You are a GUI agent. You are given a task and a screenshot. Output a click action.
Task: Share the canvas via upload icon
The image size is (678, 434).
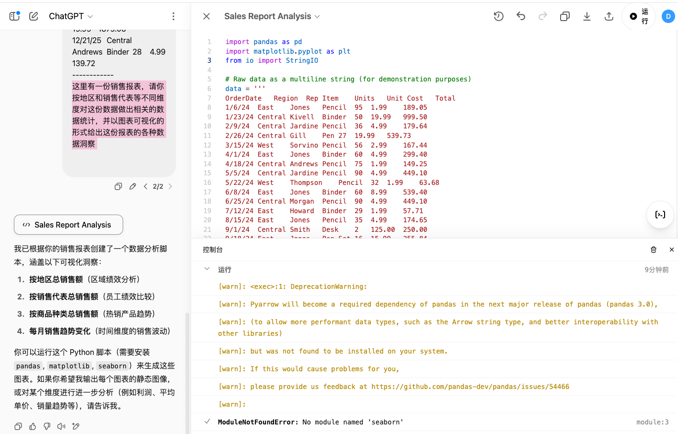point(609,16)
